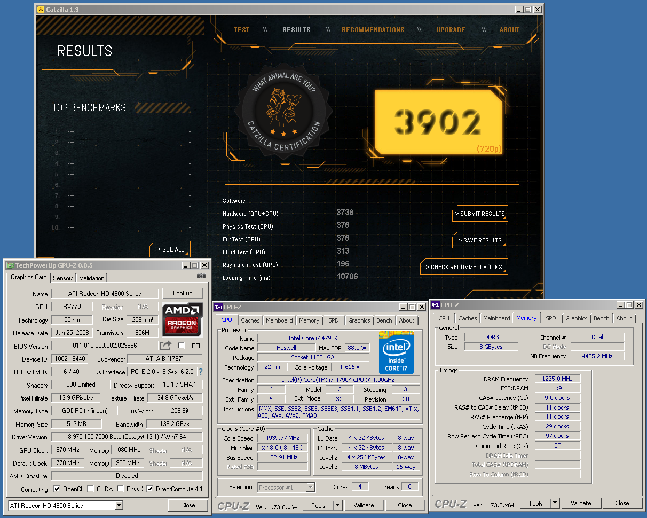
Task: Enable the CUDA checkbox
Action: (90, 489)
